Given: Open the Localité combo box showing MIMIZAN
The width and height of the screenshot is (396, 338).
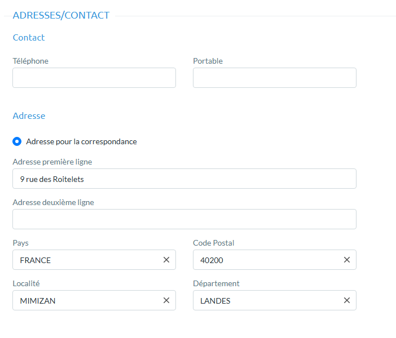Looking at the screenshot, I should coord(85,300).
